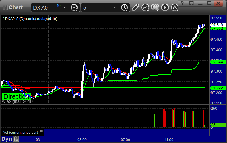Click the 97.150 price axis label
This screenshot has height=143, width=227.
[x=217, y=103]
